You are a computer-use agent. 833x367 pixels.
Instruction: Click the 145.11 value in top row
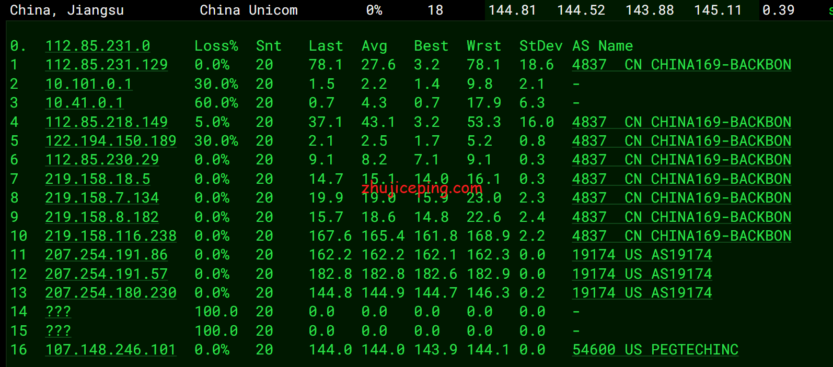[x=718, y=10]
